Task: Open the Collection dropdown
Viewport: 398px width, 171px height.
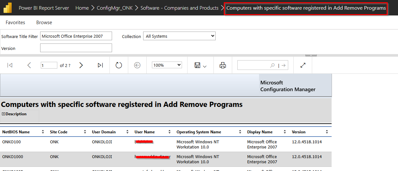Action: [179, 36]
